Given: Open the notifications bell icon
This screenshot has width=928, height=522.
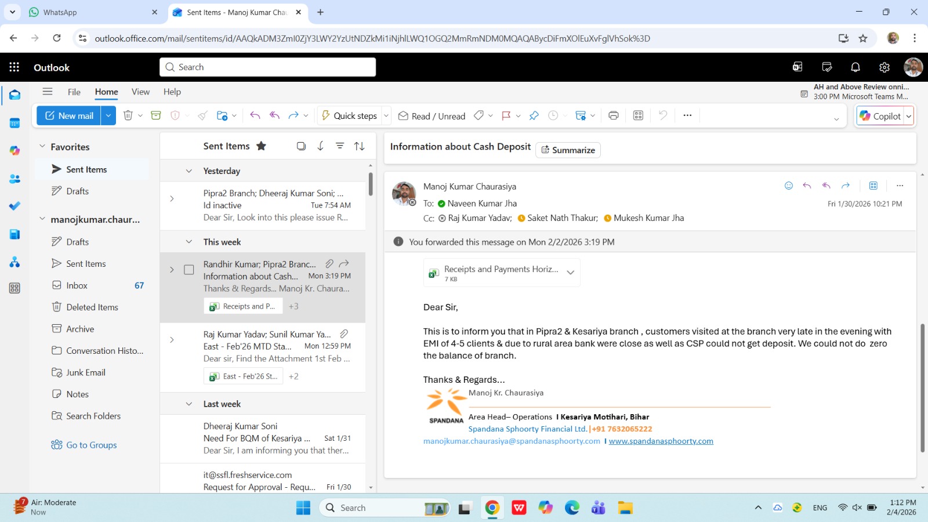Looking at the screenshot, I should [855, 67].
